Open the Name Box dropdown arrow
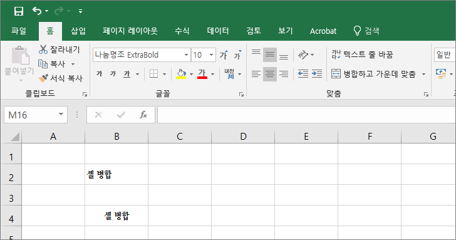 pyautogui.click(x=61, y=114)
